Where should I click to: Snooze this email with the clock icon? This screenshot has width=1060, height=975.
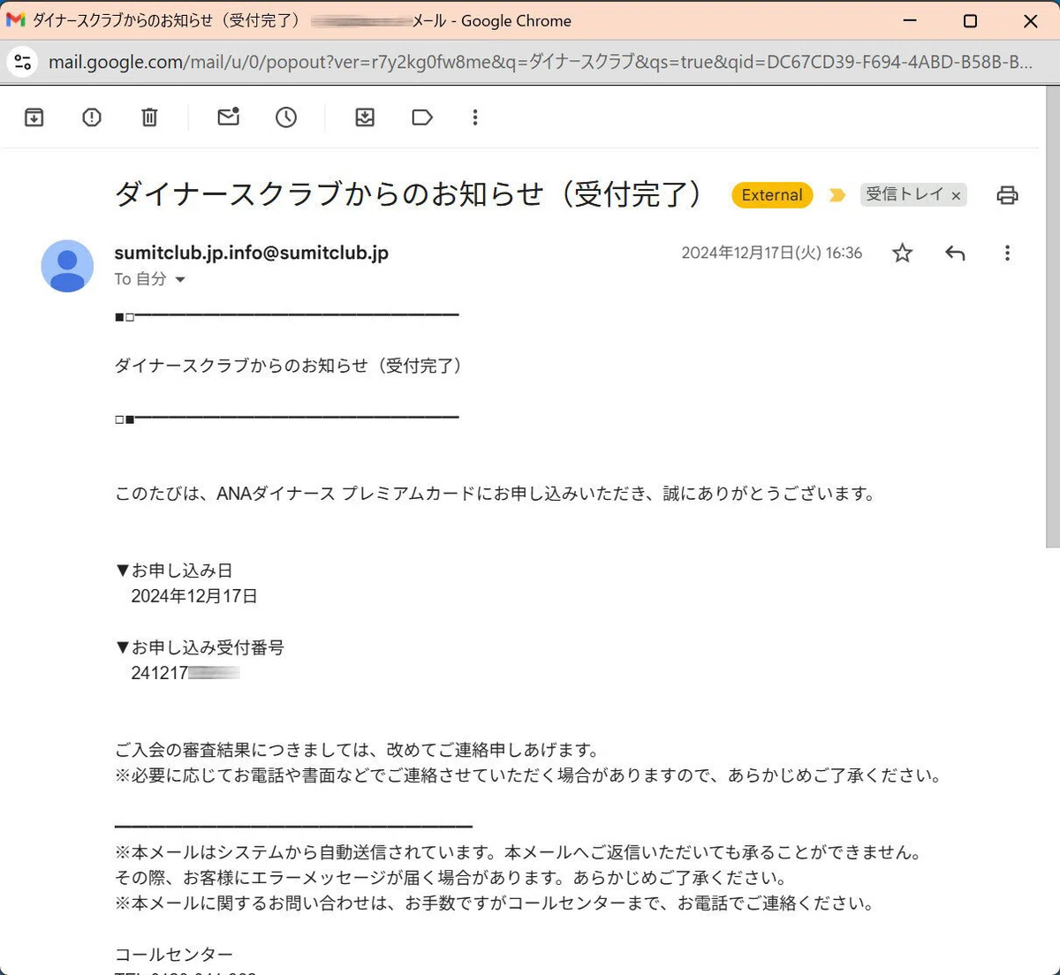[286, 117]
